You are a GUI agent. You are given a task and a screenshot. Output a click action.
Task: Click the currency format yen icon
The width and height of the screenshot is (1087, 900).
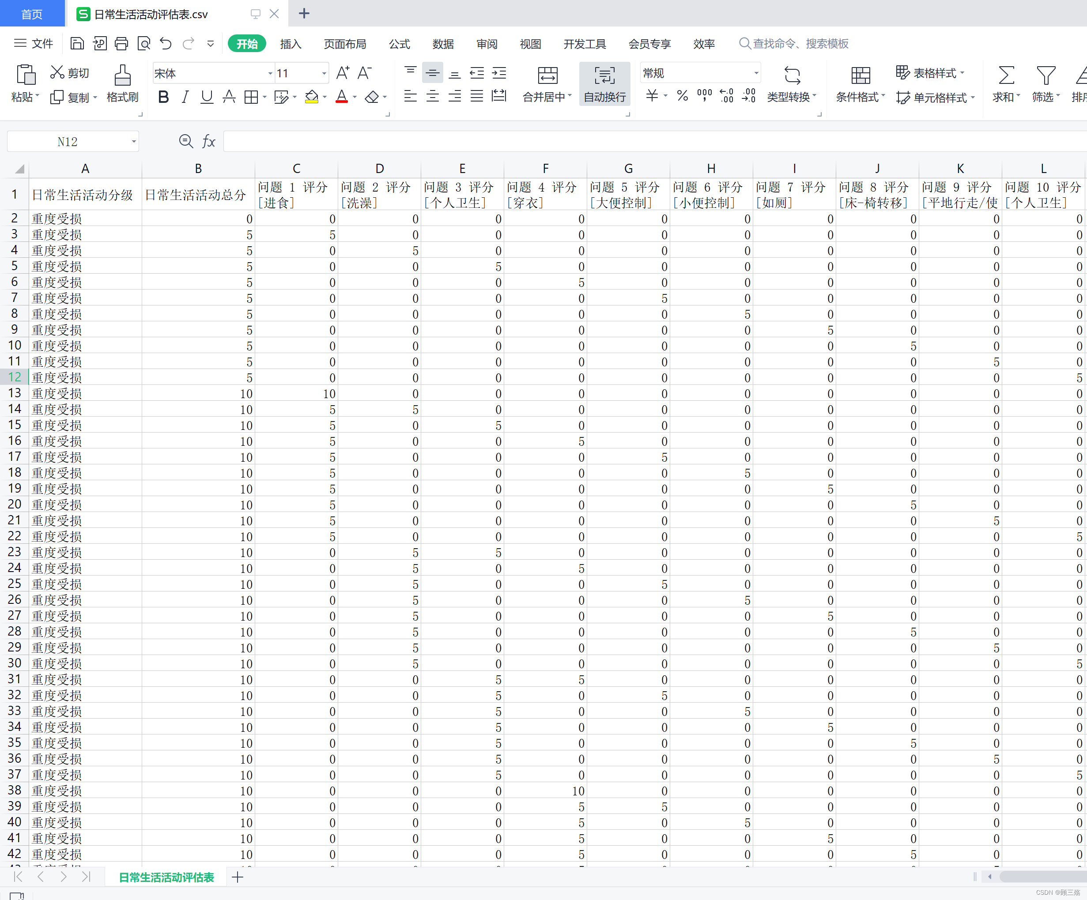[652, 96]
